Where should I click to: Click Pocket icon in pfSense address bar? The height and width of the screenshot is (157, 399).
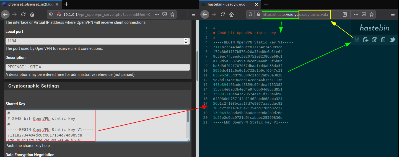tap(164, 15)
